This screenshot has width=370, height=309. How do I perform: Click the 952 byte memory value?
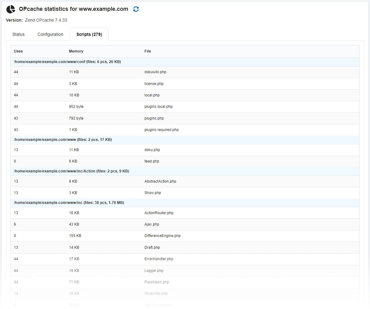pyautogui.click(x=76, y=107)
